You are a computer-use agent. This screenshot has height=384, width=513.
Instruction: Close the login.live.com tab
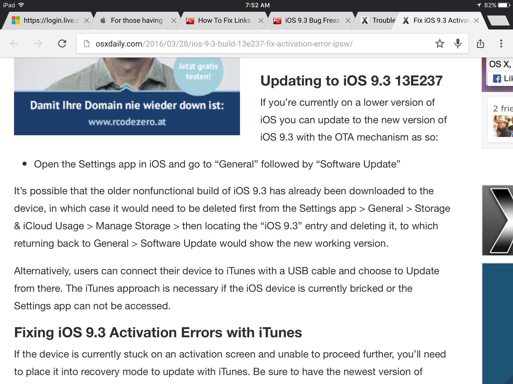(x=86, y=20)
